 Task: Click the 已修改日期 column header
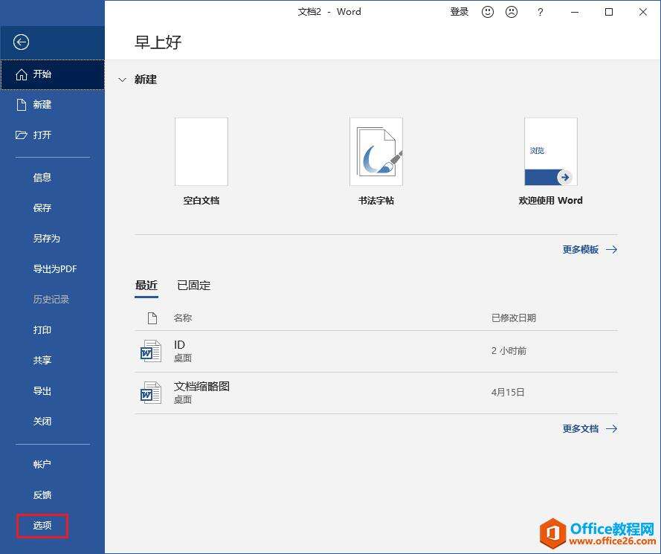coord(514,318)
